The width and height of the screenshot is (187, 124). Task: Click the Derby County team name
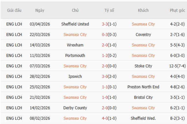pyautogui.click(x=75, y=108)
